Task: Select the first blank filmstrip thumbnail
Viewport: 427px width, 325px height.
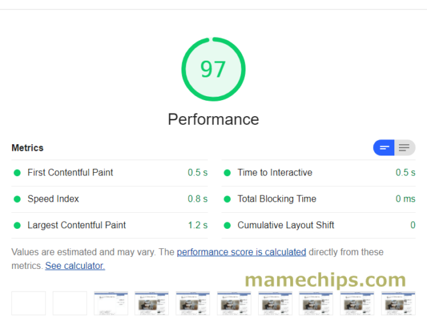Action: click(29, 303)
